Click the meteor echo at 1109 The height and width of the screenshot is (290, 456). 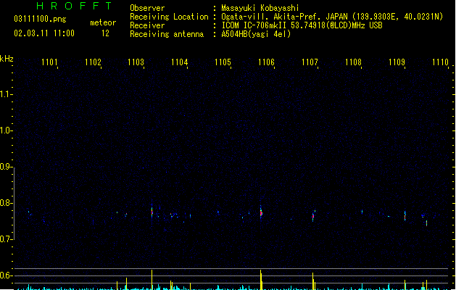point(405,216)
